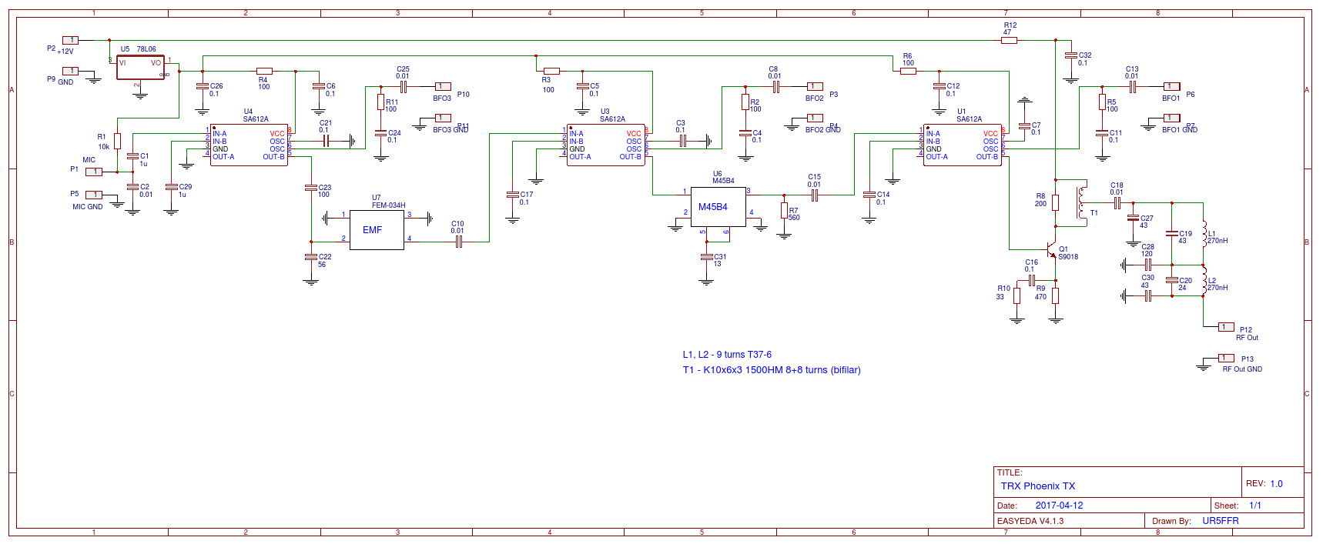Click the U3 SA612A chip body
Screen dimensions: 1323x544
point(605,145)
